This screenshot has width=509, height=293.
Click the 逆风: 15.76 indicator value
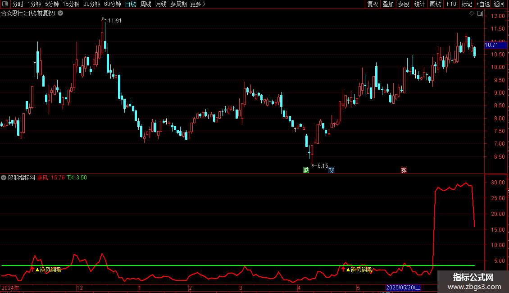pyautogui.click(x=51, y=178)
